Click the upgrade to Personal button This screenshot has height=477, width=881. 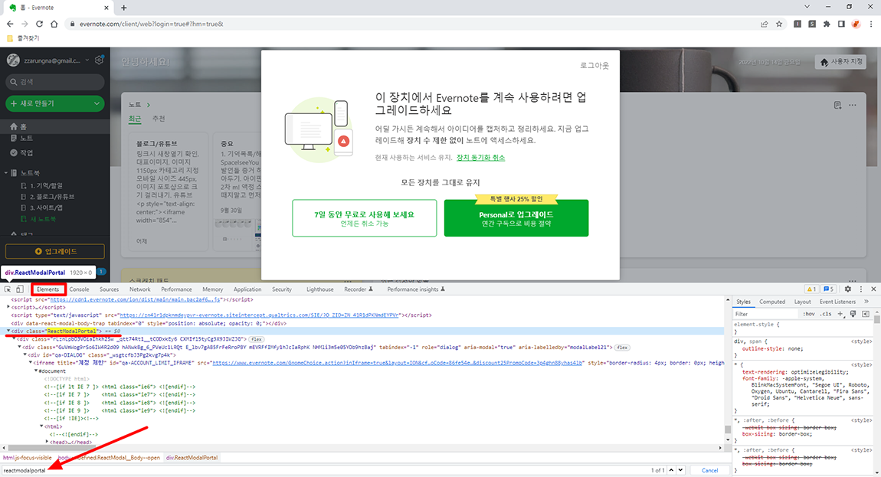click(x=516, y=218)
